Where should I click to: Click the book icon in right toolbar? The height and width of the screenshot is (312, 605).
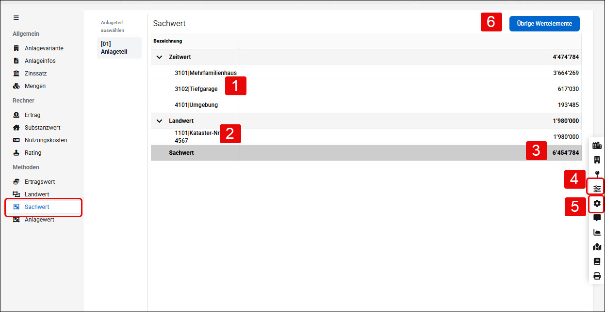(597, 262)
